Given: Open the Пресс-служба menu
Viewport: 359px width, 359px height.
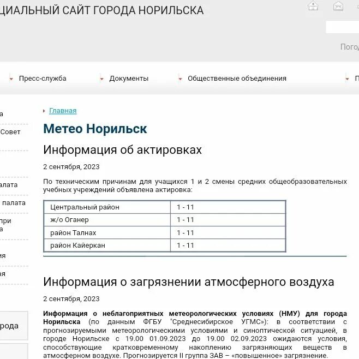Looking at the screenshot, I should (x=43, y=79).
